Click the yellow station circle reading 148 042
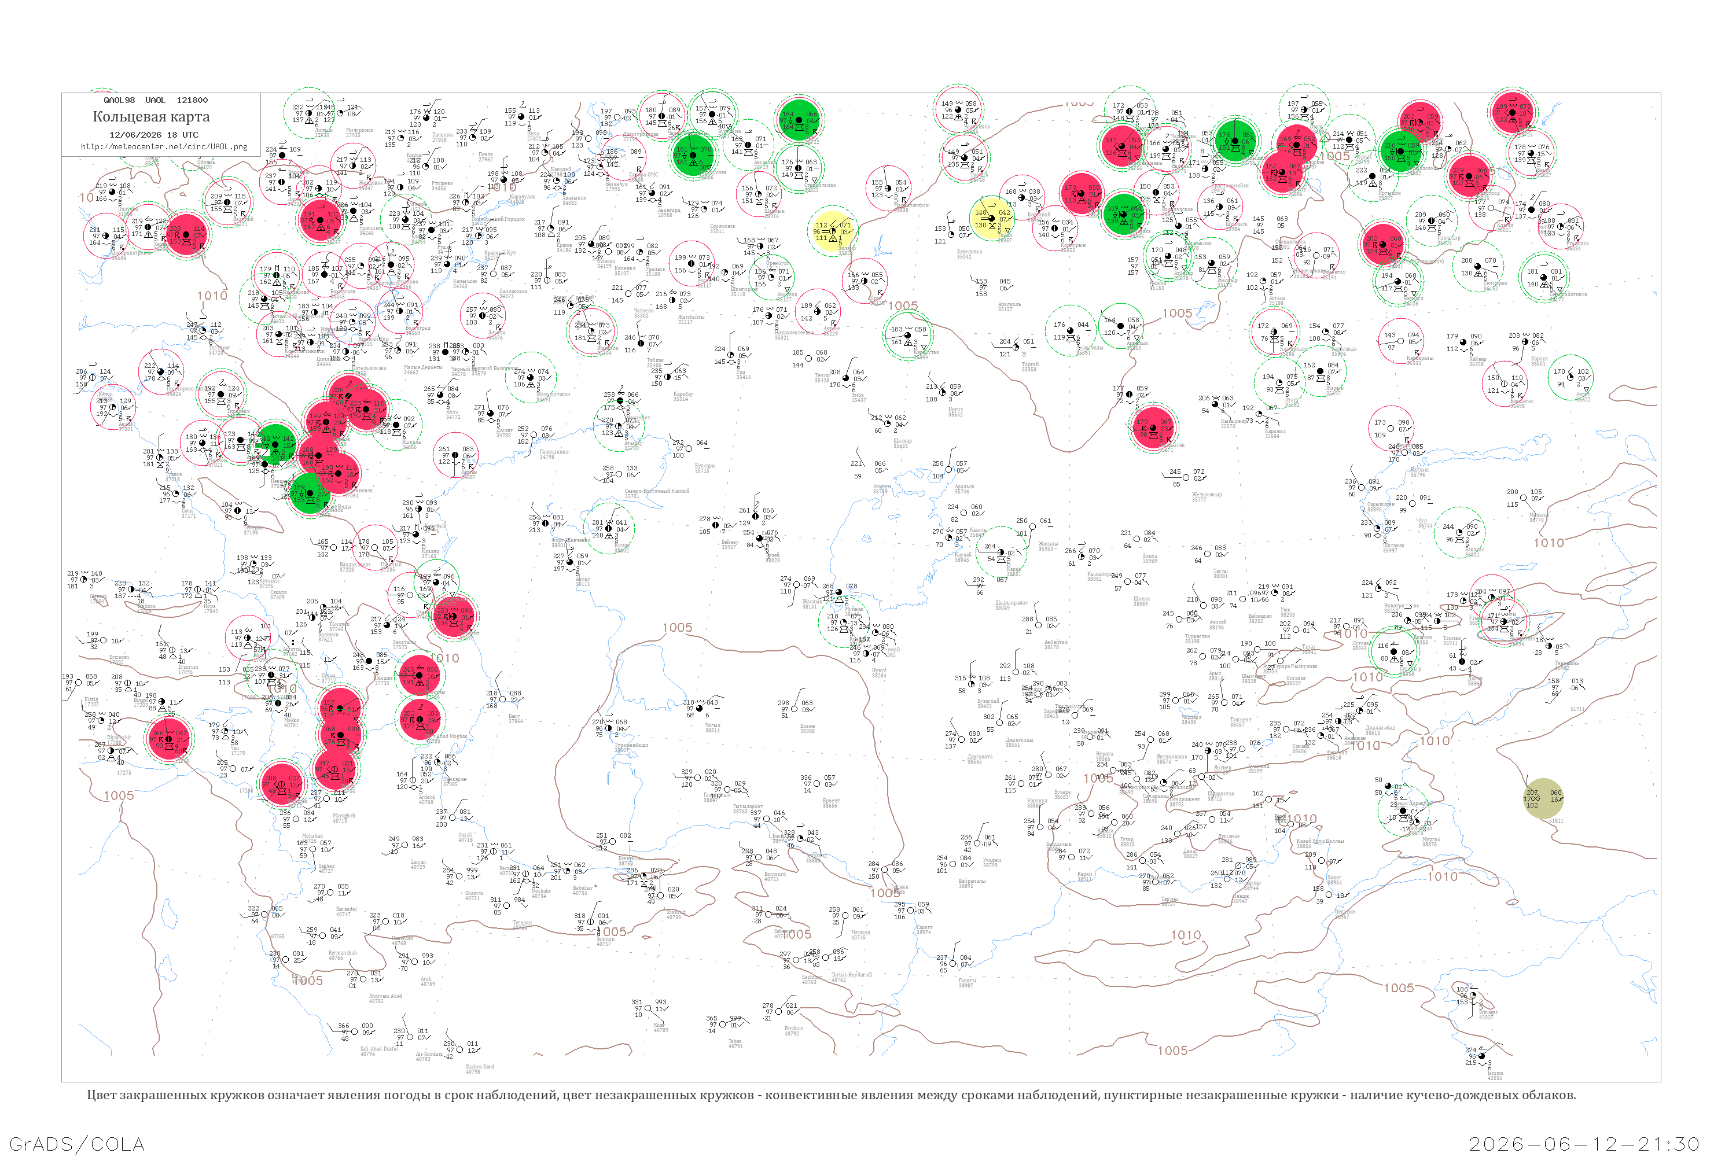 tap(991, 219)
